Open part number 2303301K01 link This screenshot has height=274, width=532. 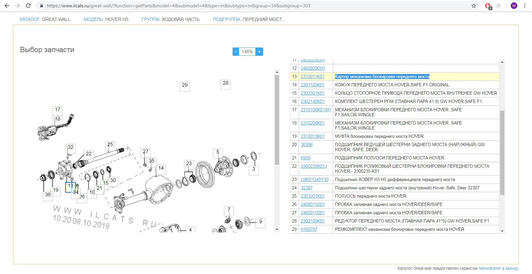pyautogui.click(x=313, y=93)
